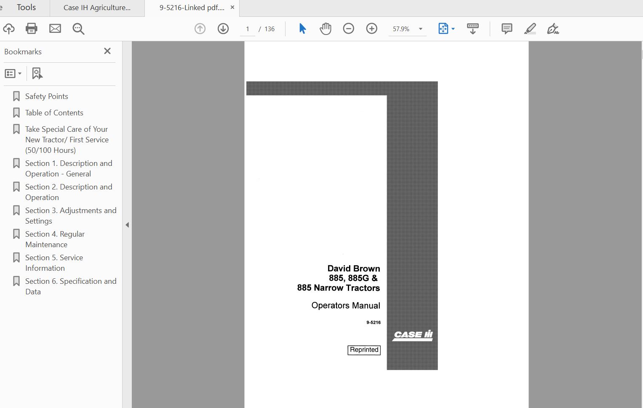Select the 9-5216-Linked pdf tab
Screen dimensions: 643x408
pos(192,8)
